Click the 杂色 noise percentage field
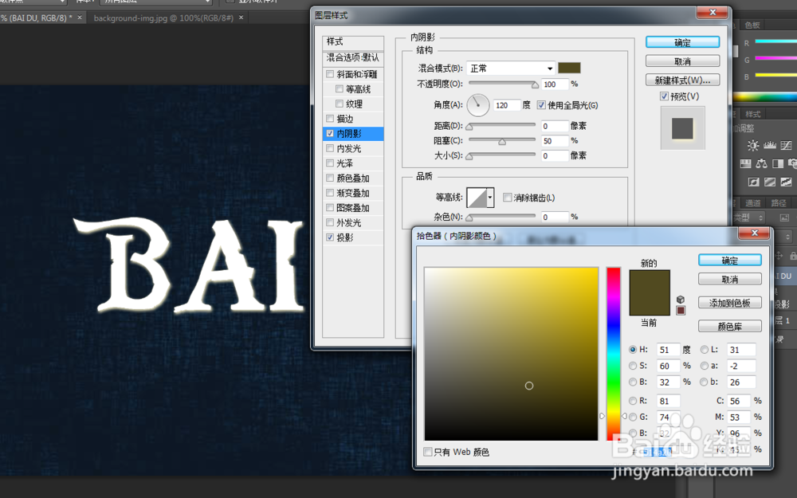Viewport: 797px width, 498px height. point(555,217)
